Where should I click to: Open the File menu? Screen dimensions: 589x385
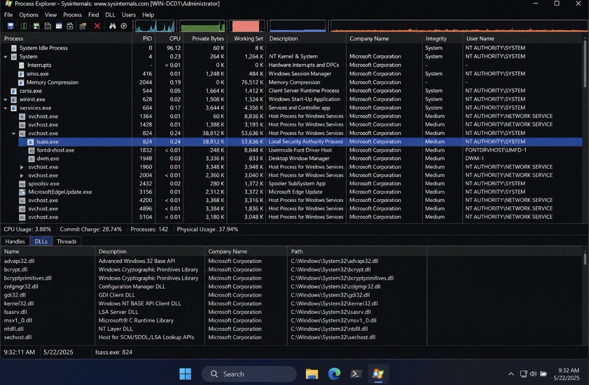pos(8,15)
